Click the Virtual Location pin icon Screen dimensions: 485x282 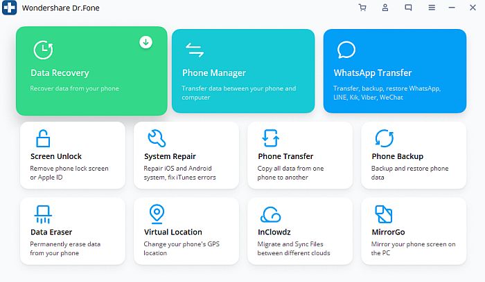(157, 214)
